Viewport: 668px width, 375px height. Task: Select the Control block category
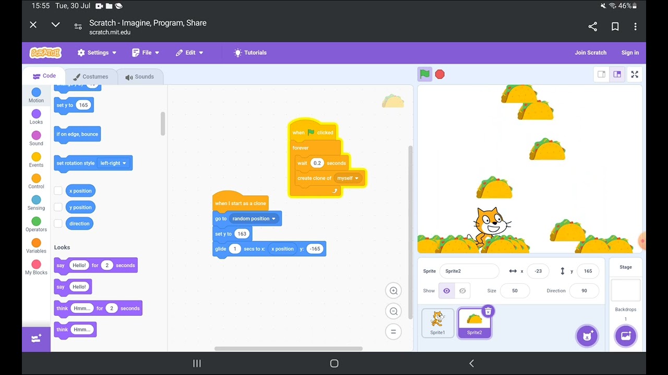coord(36,181)
